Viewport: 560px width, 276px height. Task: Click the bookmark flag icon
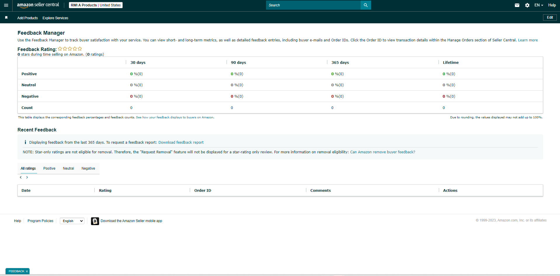pyautogui.click(x=6, y=18)
